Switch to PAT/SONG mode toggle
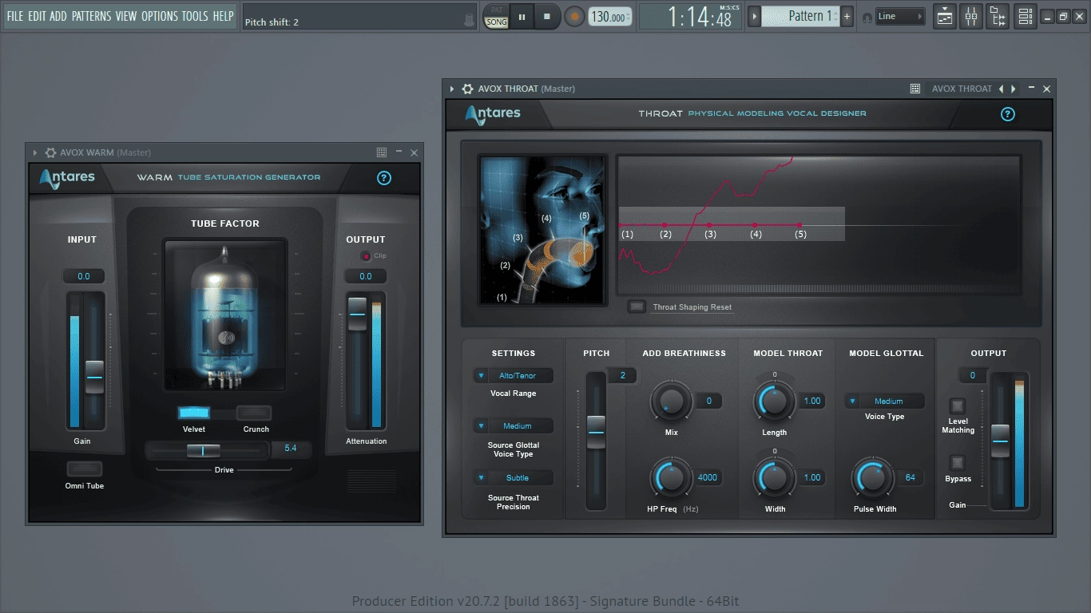The image size is (1091, 613). coord(497,16)
